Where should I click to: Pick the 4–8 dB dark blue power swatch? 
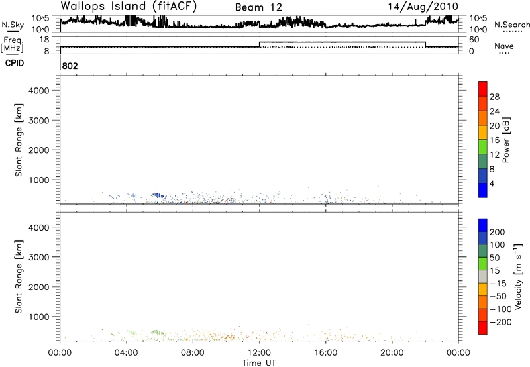click(483, 176)
